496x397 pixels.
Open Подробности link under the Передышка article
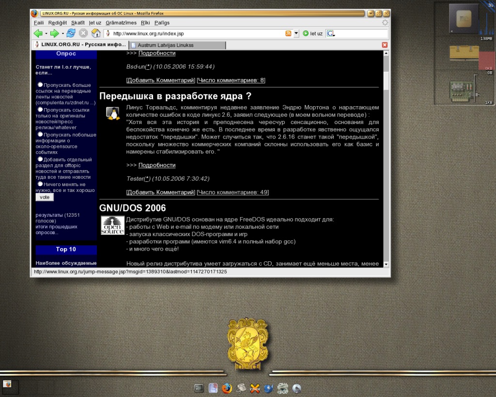pos(157,165)
